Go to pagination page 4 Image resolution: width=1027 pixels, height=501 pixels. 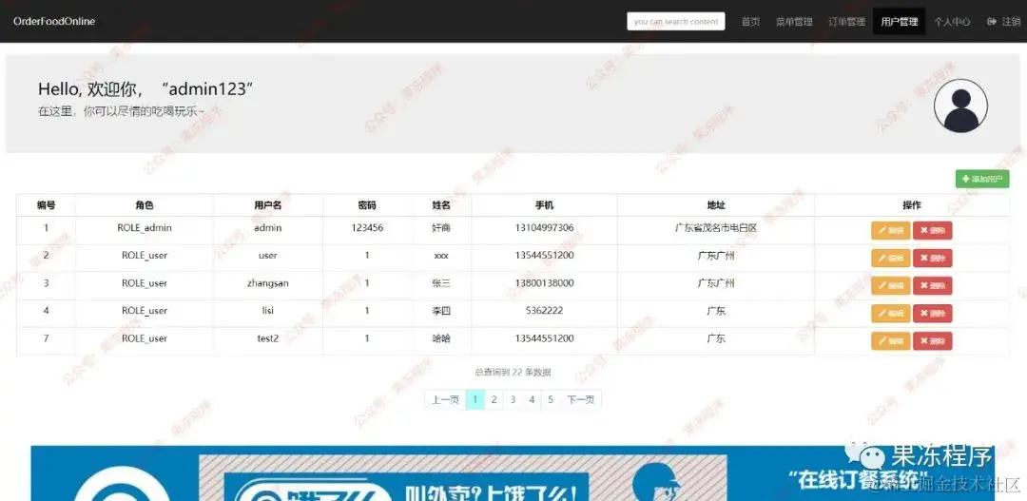pyautogui.click(x=532, y=399)
